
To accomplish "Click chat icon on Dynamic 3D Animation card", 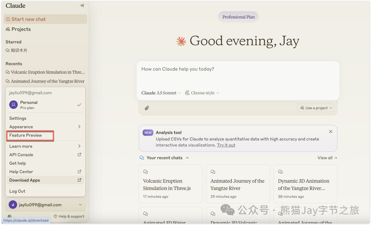I will tap(280, 171).
